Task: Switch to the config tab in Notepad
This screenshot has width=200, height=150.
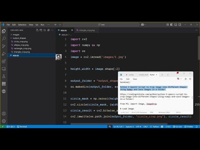Action: coord(131,75)
